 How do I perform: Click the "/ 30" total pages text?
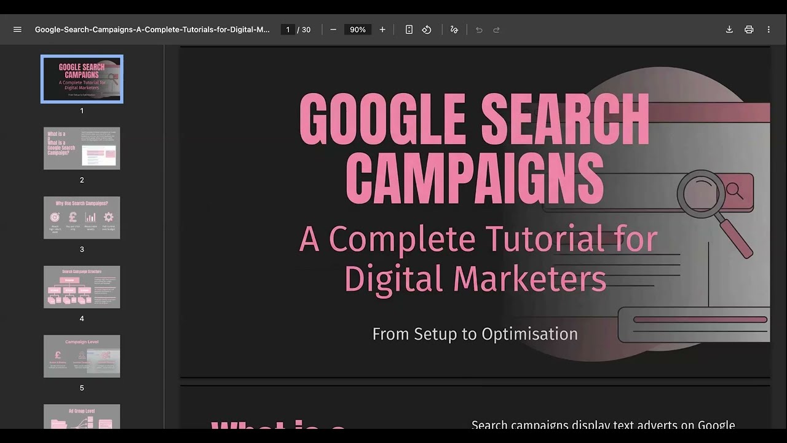(304, 30)
